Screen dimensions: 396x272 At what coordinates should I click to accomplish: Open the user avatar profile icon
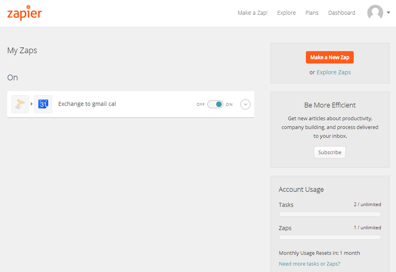coord(375,13)
